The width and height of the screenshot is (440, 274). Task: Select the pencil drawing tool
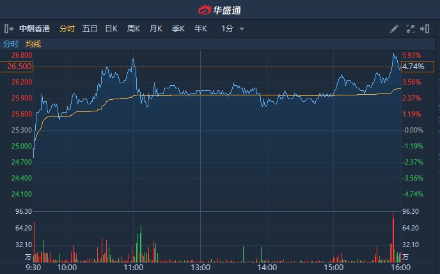coord(394,29)
